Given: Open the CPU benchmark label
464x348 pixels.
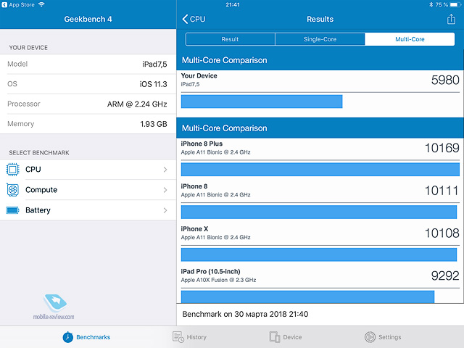Looking at the screenshot, I should (33, 170).
